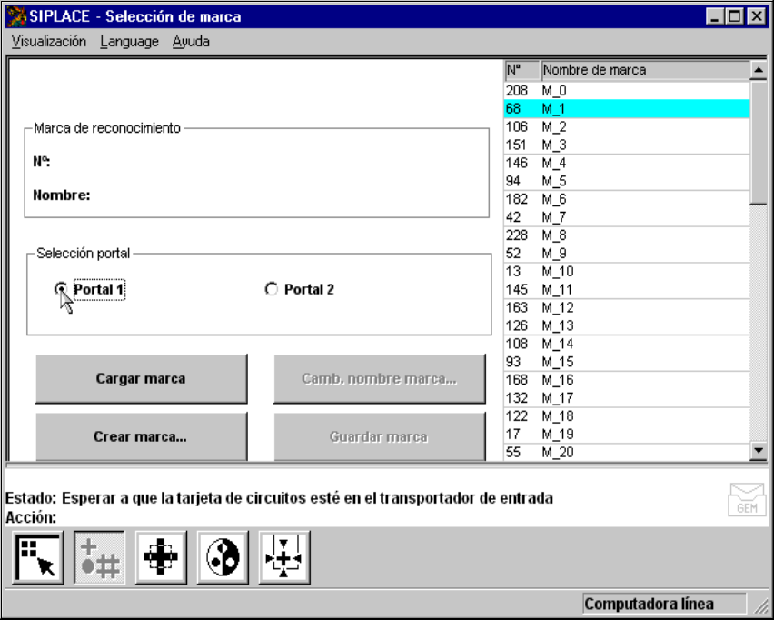Select mark M_20 in the list

coord(627,452)
